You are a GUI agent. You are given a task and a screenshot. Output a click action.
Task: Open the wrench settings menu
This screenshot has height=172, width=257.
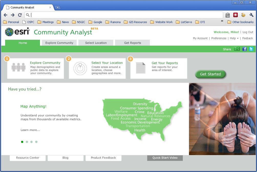coord(251,15)
